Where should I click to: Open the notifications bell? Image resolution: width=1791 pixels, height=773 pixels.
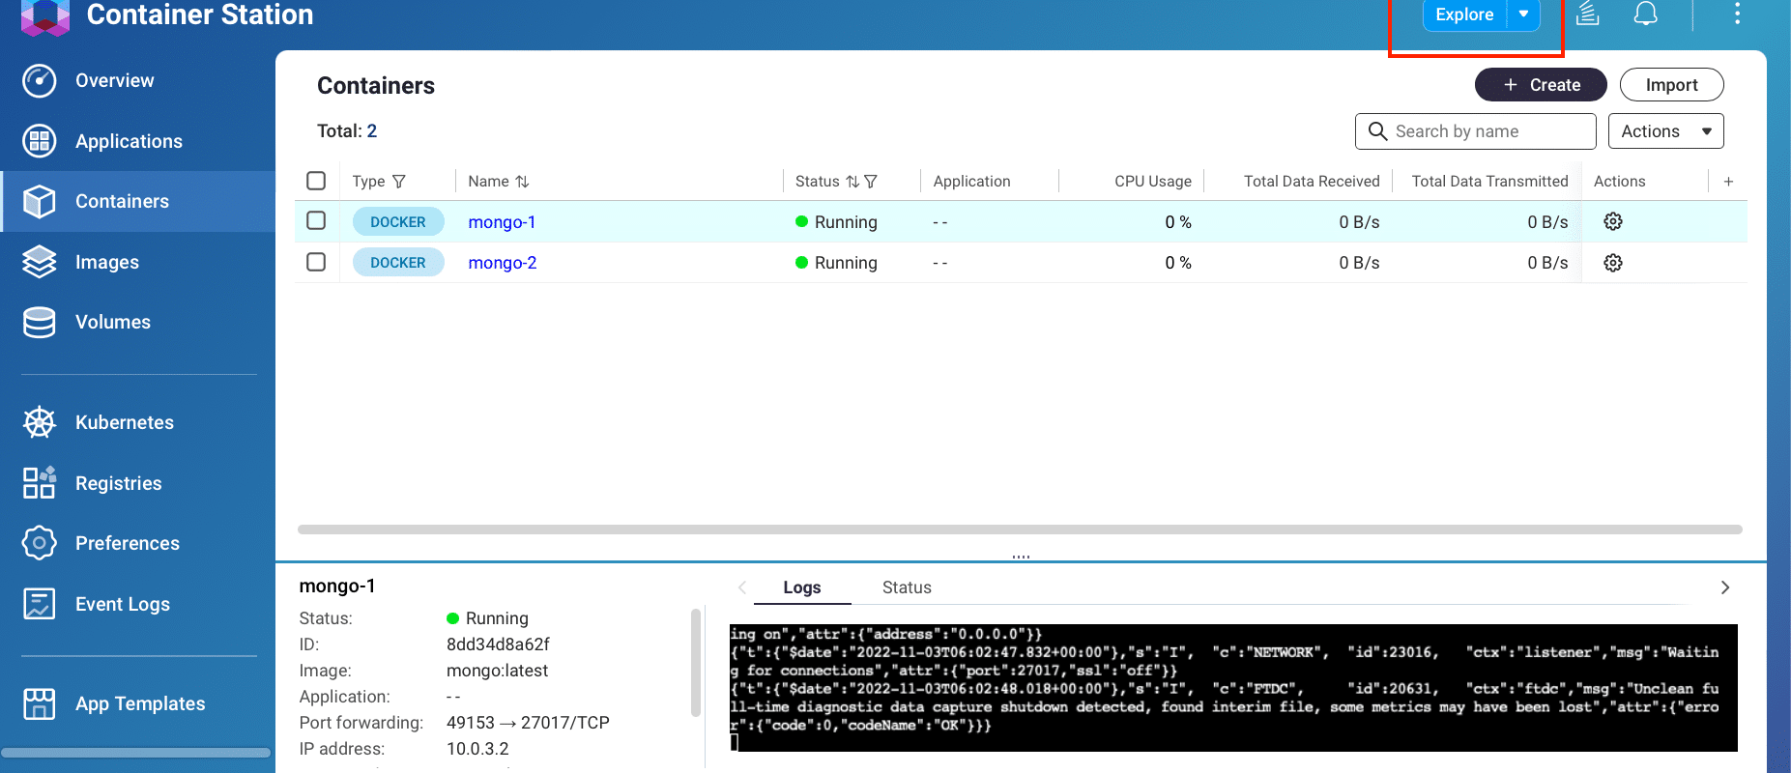pos(1645,14)
